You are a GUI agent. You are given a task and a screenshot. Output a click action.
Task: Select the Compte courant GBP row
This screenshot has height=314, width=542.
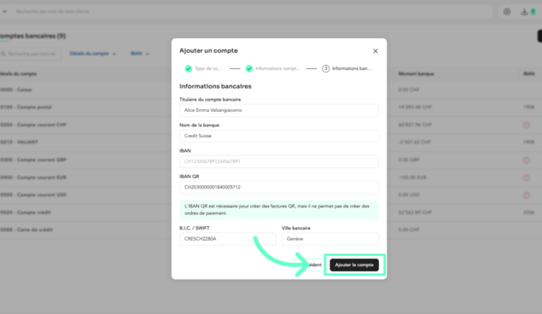271,160
